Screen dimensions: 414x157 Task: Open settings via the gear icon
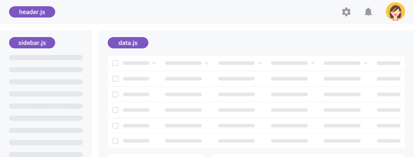(x=346, y=12)
